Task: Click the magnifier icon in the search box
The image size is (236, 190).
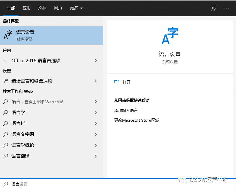Action: tap(5, 184)
